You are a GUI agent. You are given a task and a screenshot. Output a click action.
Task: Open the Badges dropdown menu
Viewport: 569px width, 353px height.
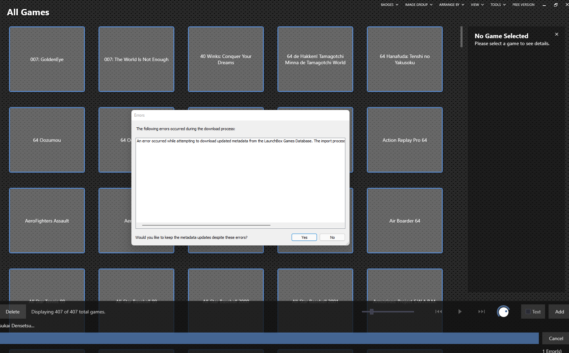(389, 5)
